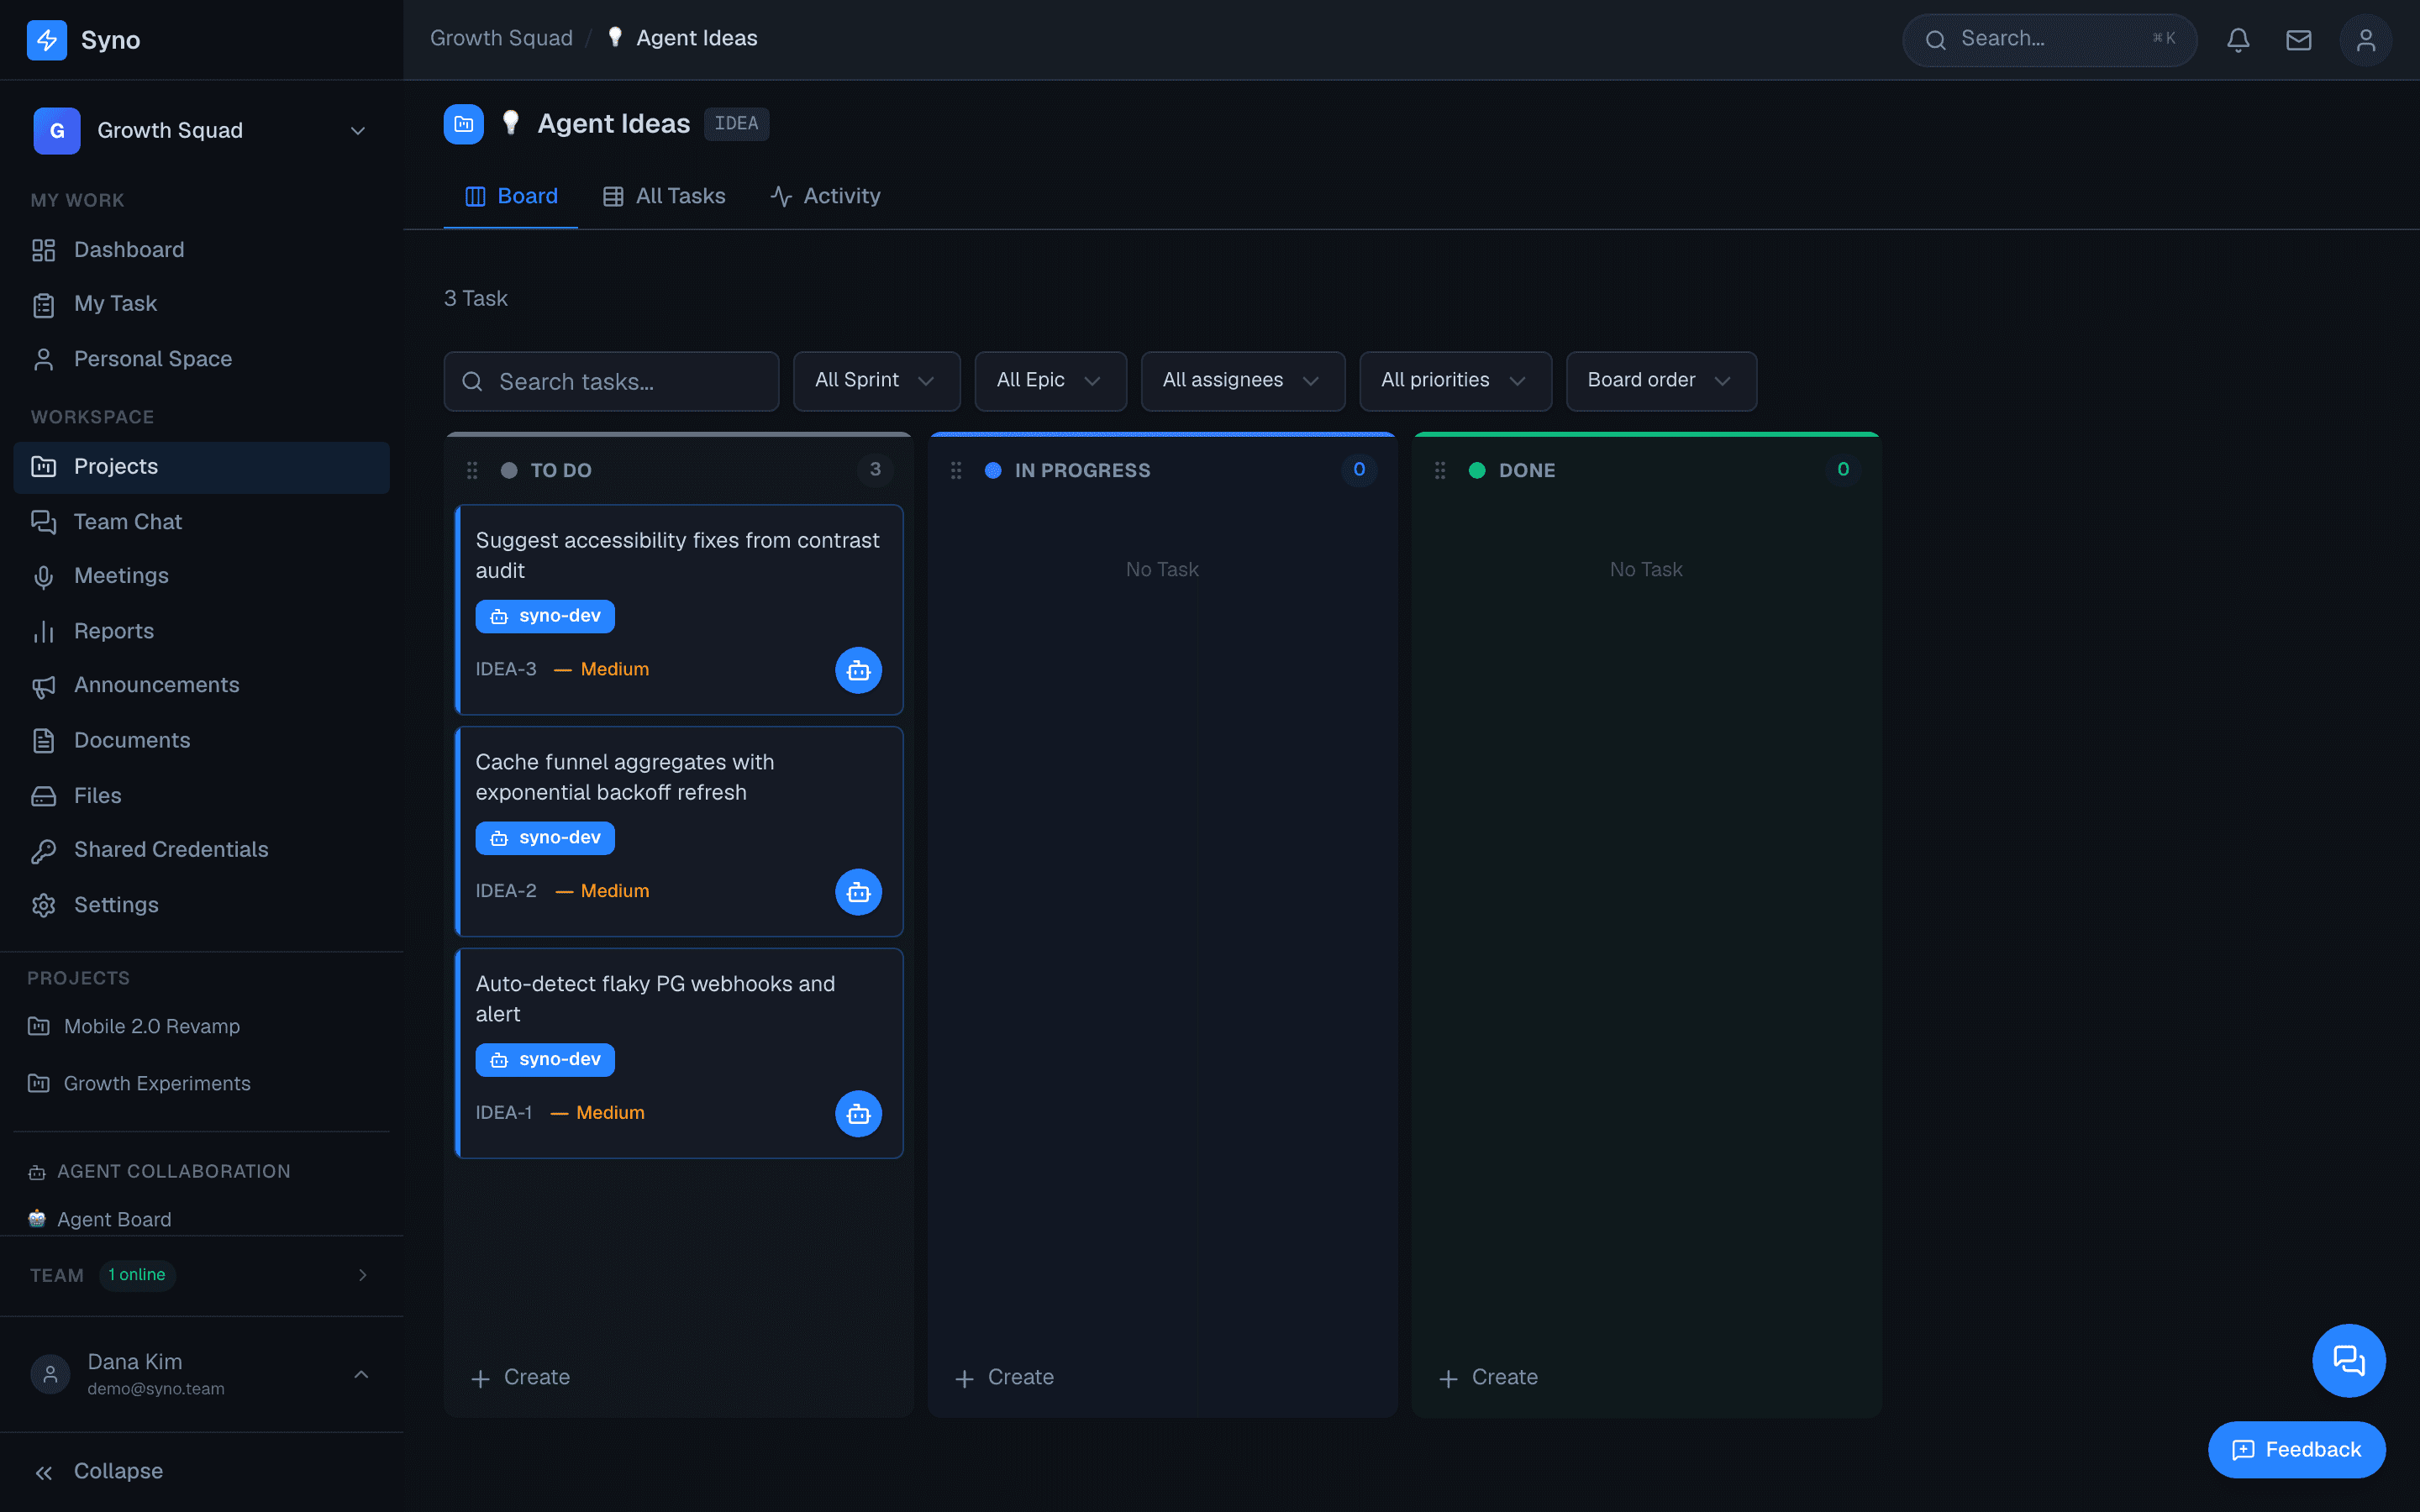Focus the global Search box
This screenshot has height=1512, width=2420.
tap(2049, 40)
